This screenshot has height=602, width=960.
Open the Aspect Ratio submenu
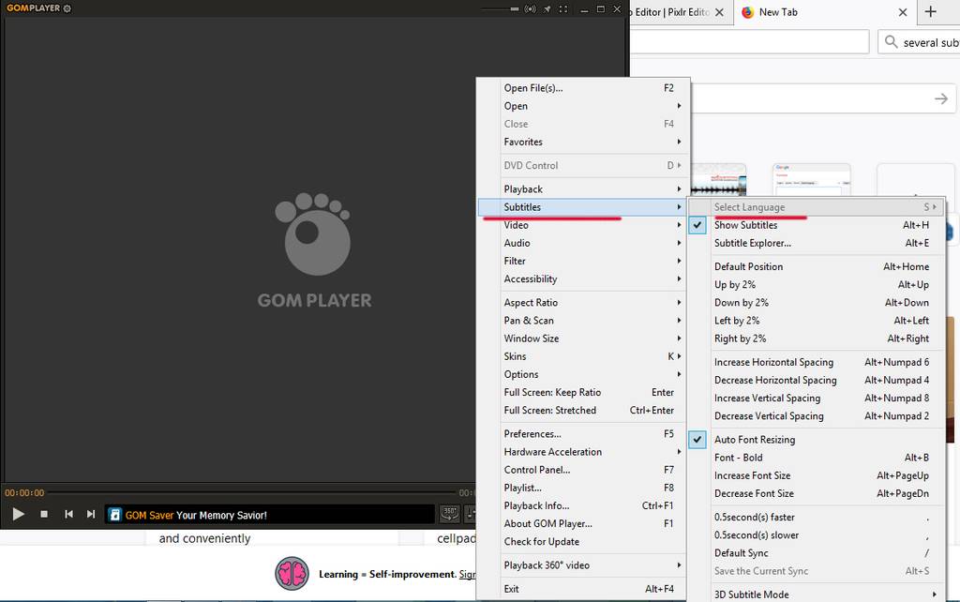[x=583, y=302]
